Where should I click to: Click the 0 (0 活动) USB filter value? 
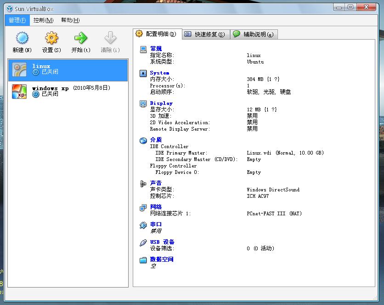click(x=260, y=248)
